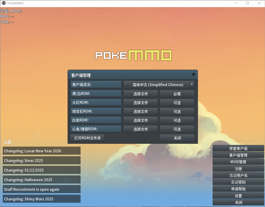Click 关闭 inside the client management dialog
265x207 pixels.
tap(177, 138)
